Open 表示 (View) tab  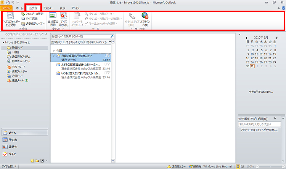[x=63, y=8]
